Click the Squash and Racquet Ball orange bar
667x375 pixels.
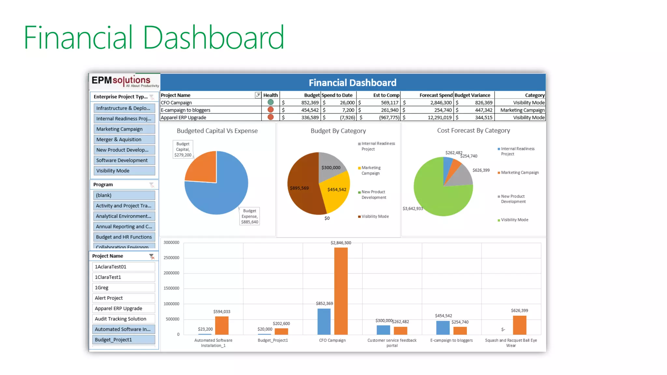click(519, 325)
